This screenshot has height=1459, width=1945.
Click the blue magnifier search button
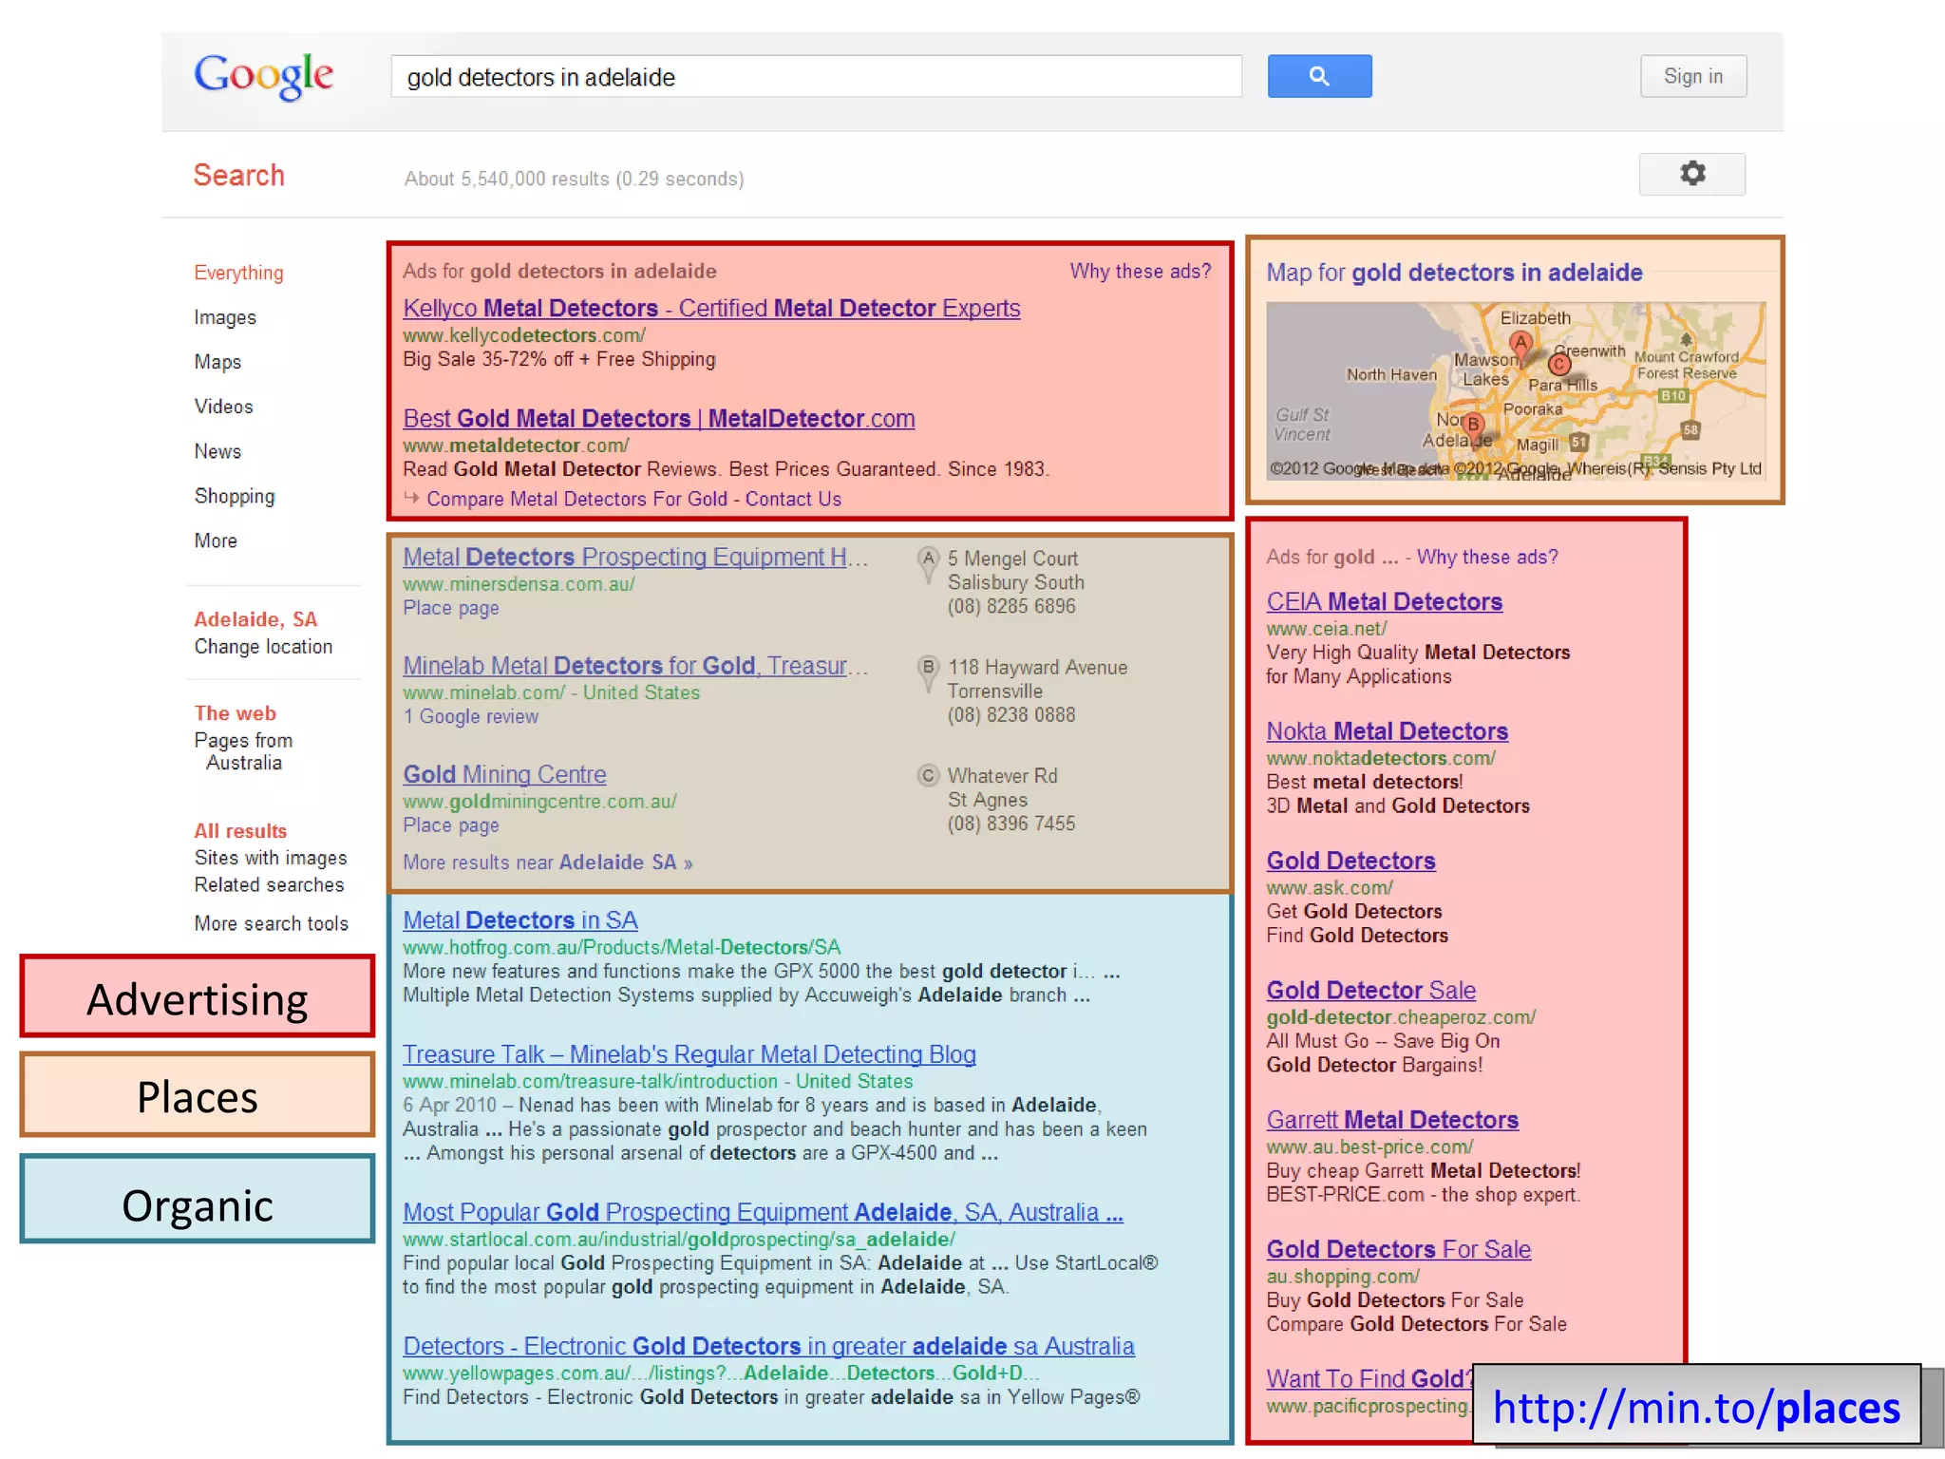tap(1319, 76)
